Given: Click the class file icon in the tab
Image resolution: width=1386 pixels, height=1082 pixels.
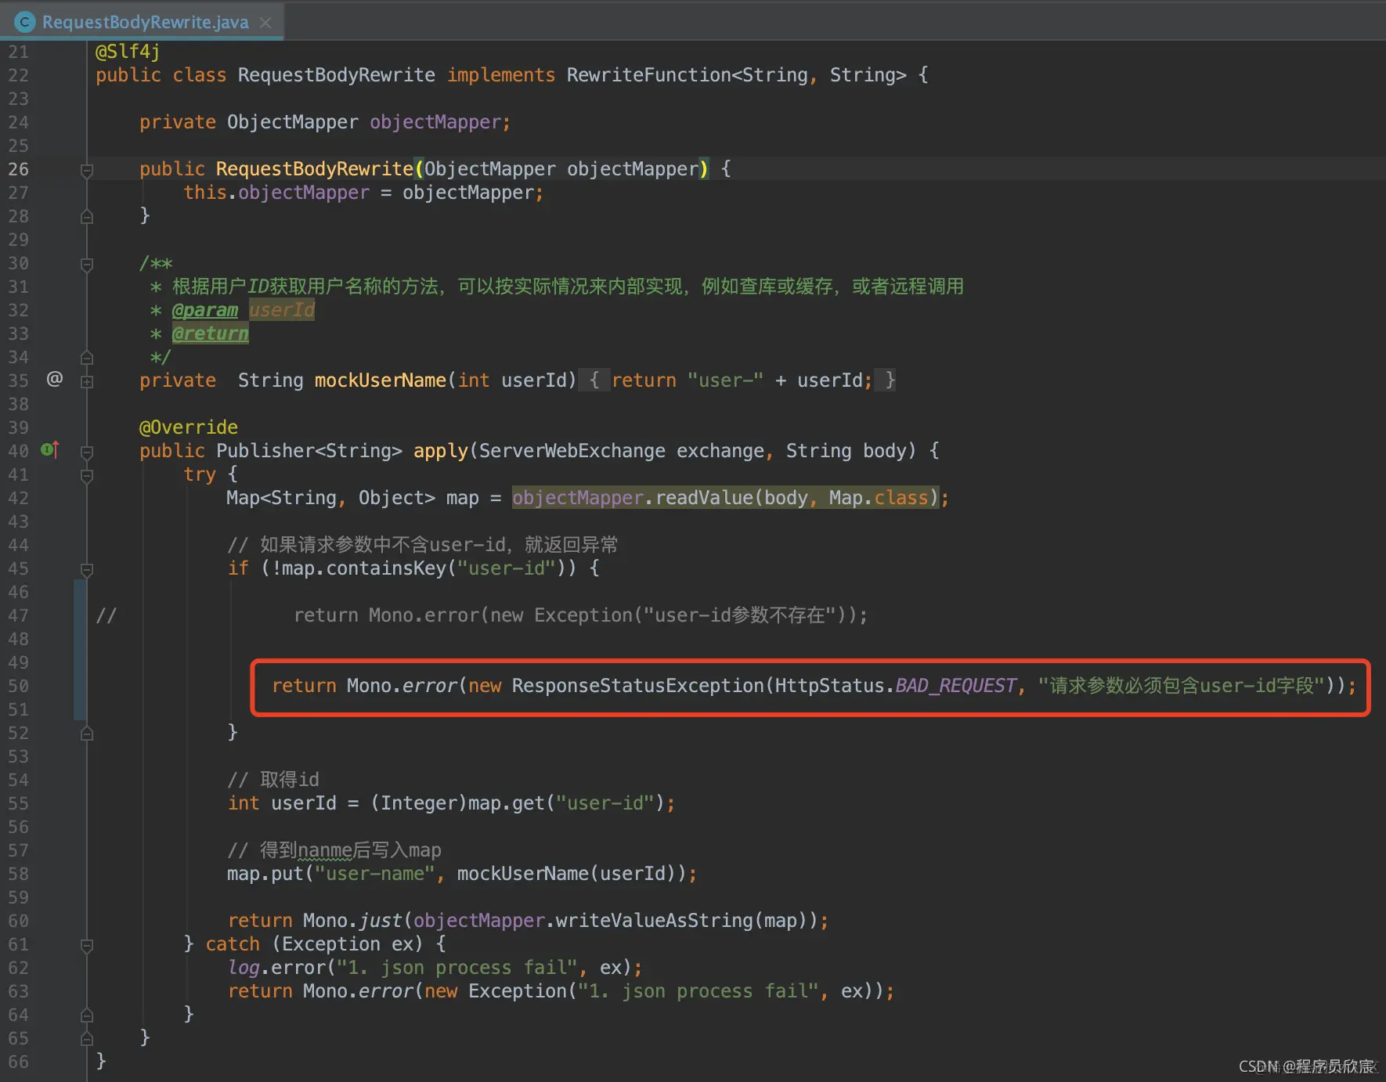Looking at the screenshot, I should click(x=25, y=22).
